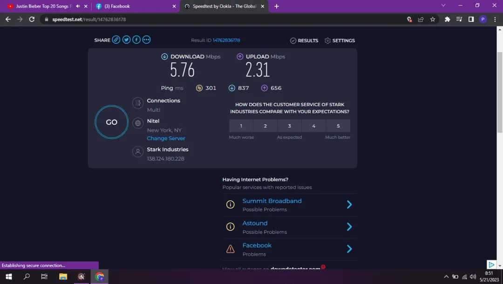503x284 pixels.
Task: Share result on Facebook icon
Action: pyautogui.click(x=136, y=40)
